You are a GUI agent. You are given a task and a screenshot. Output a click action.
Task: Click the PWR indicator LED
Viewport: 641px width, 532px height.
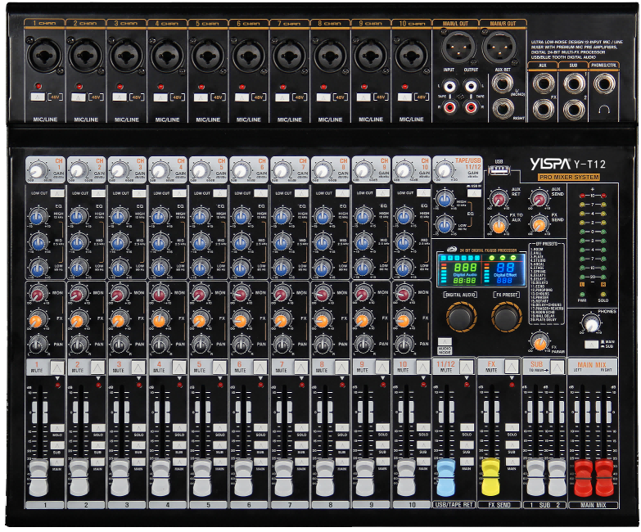582,294
